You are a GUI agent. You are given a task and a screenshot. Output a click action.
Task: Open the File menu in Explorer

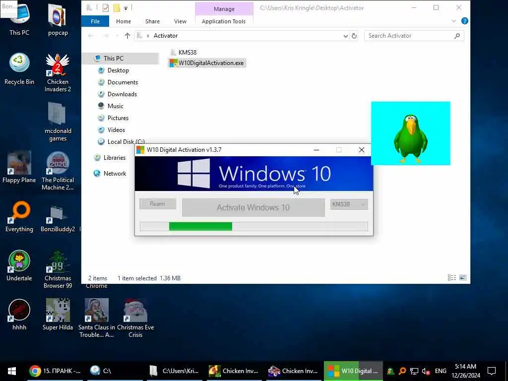[95, 21]
